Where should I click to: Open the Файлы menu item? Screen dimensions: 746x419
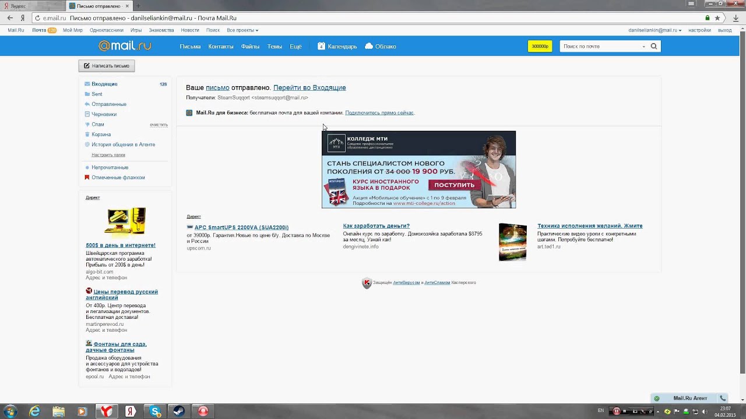[250, 46]
